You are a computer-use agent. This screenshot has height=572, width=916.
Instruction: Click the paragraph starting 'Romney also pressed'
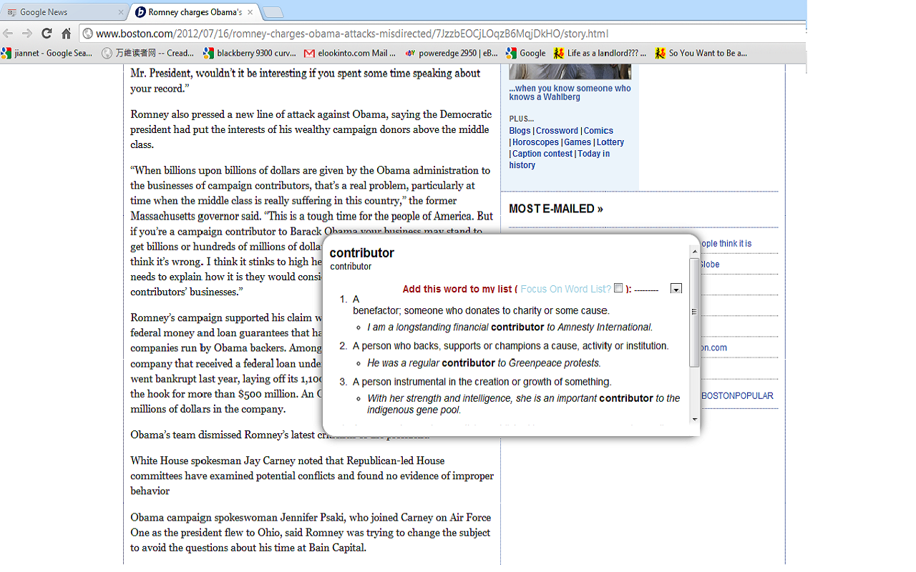point(311,129)
